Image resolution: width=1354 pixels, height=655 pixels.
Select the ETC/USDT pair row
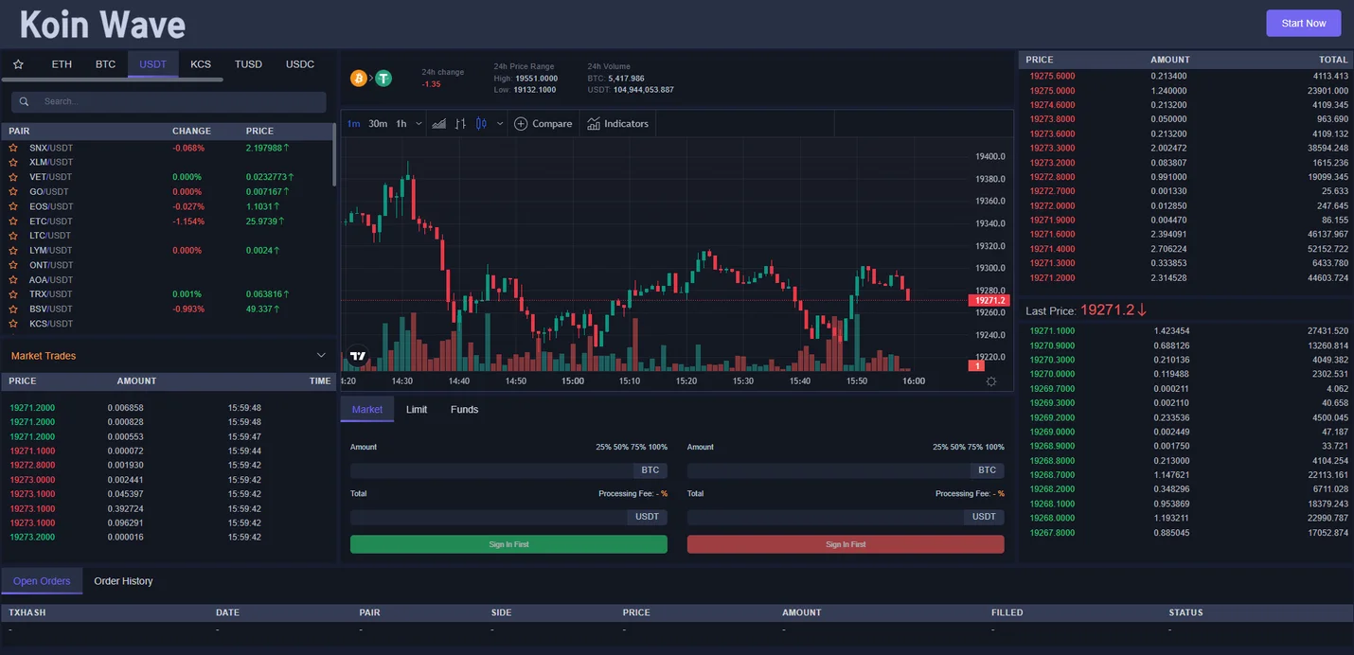tap(167, 221)
